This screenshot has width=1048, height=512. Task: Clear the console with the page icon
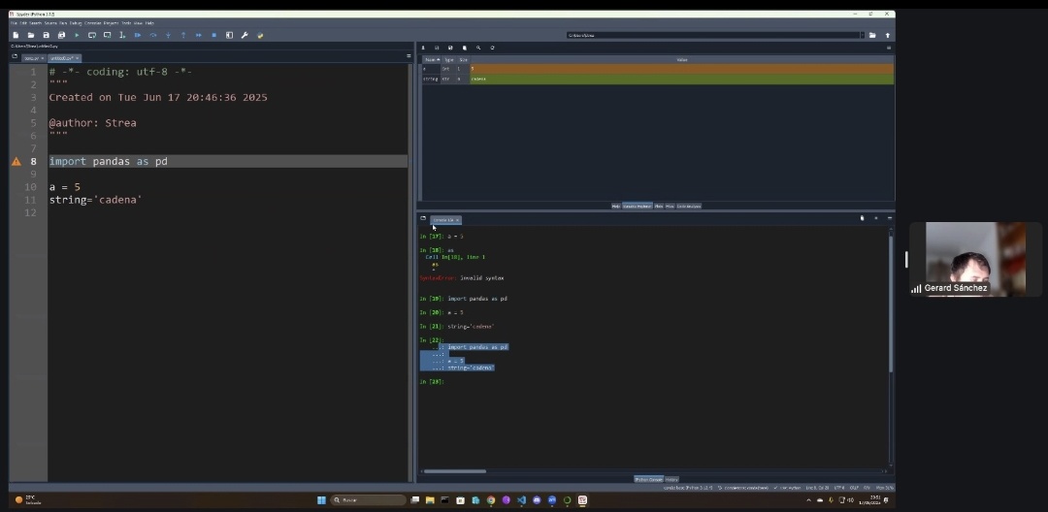(863, 218)
